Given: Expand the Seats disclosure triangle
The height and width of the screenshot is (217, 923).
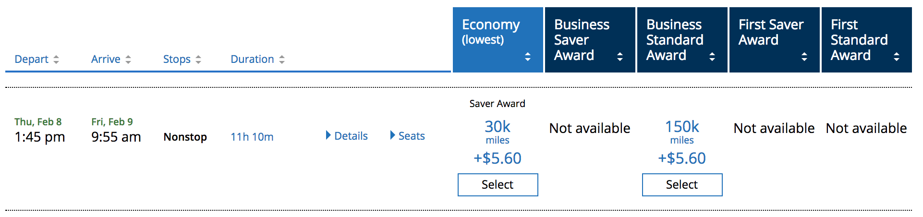Looking at the screenshot, I should point(393,135).
